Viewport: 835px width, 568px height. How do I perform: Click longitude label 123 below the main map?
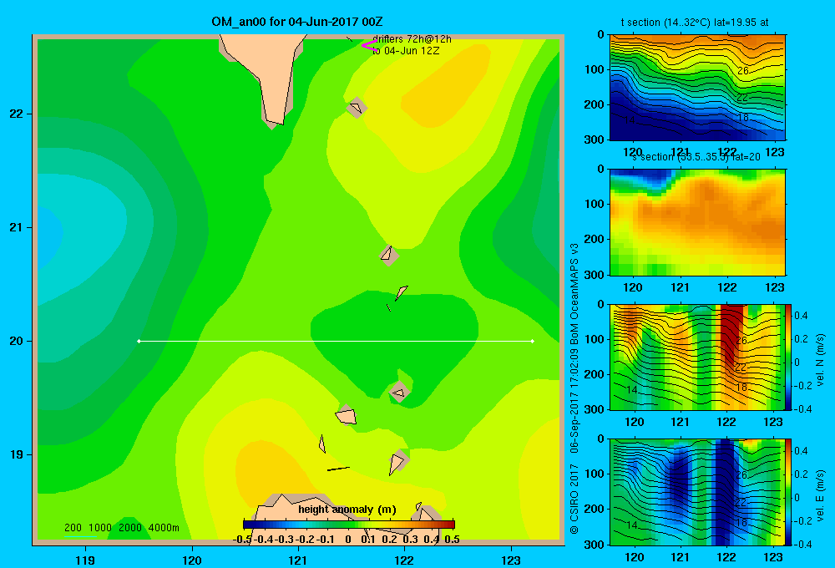point(511,560)
